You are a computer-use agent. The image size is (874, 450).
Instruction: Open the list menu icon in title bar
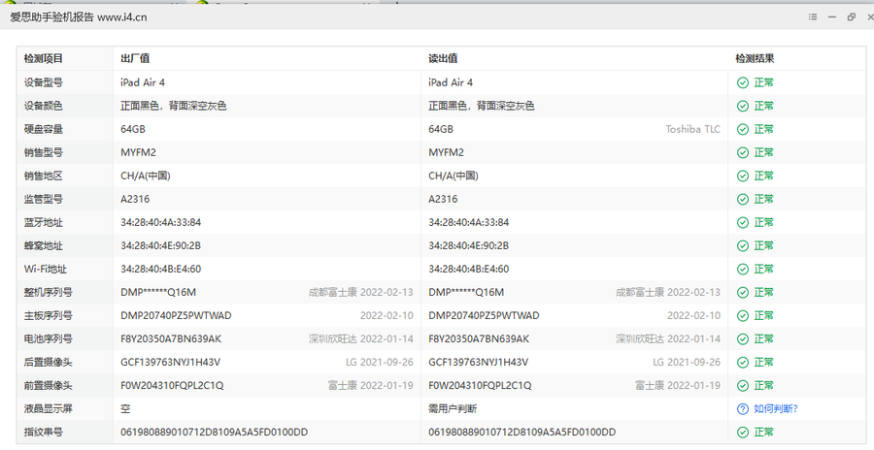[x=813, y=17]
